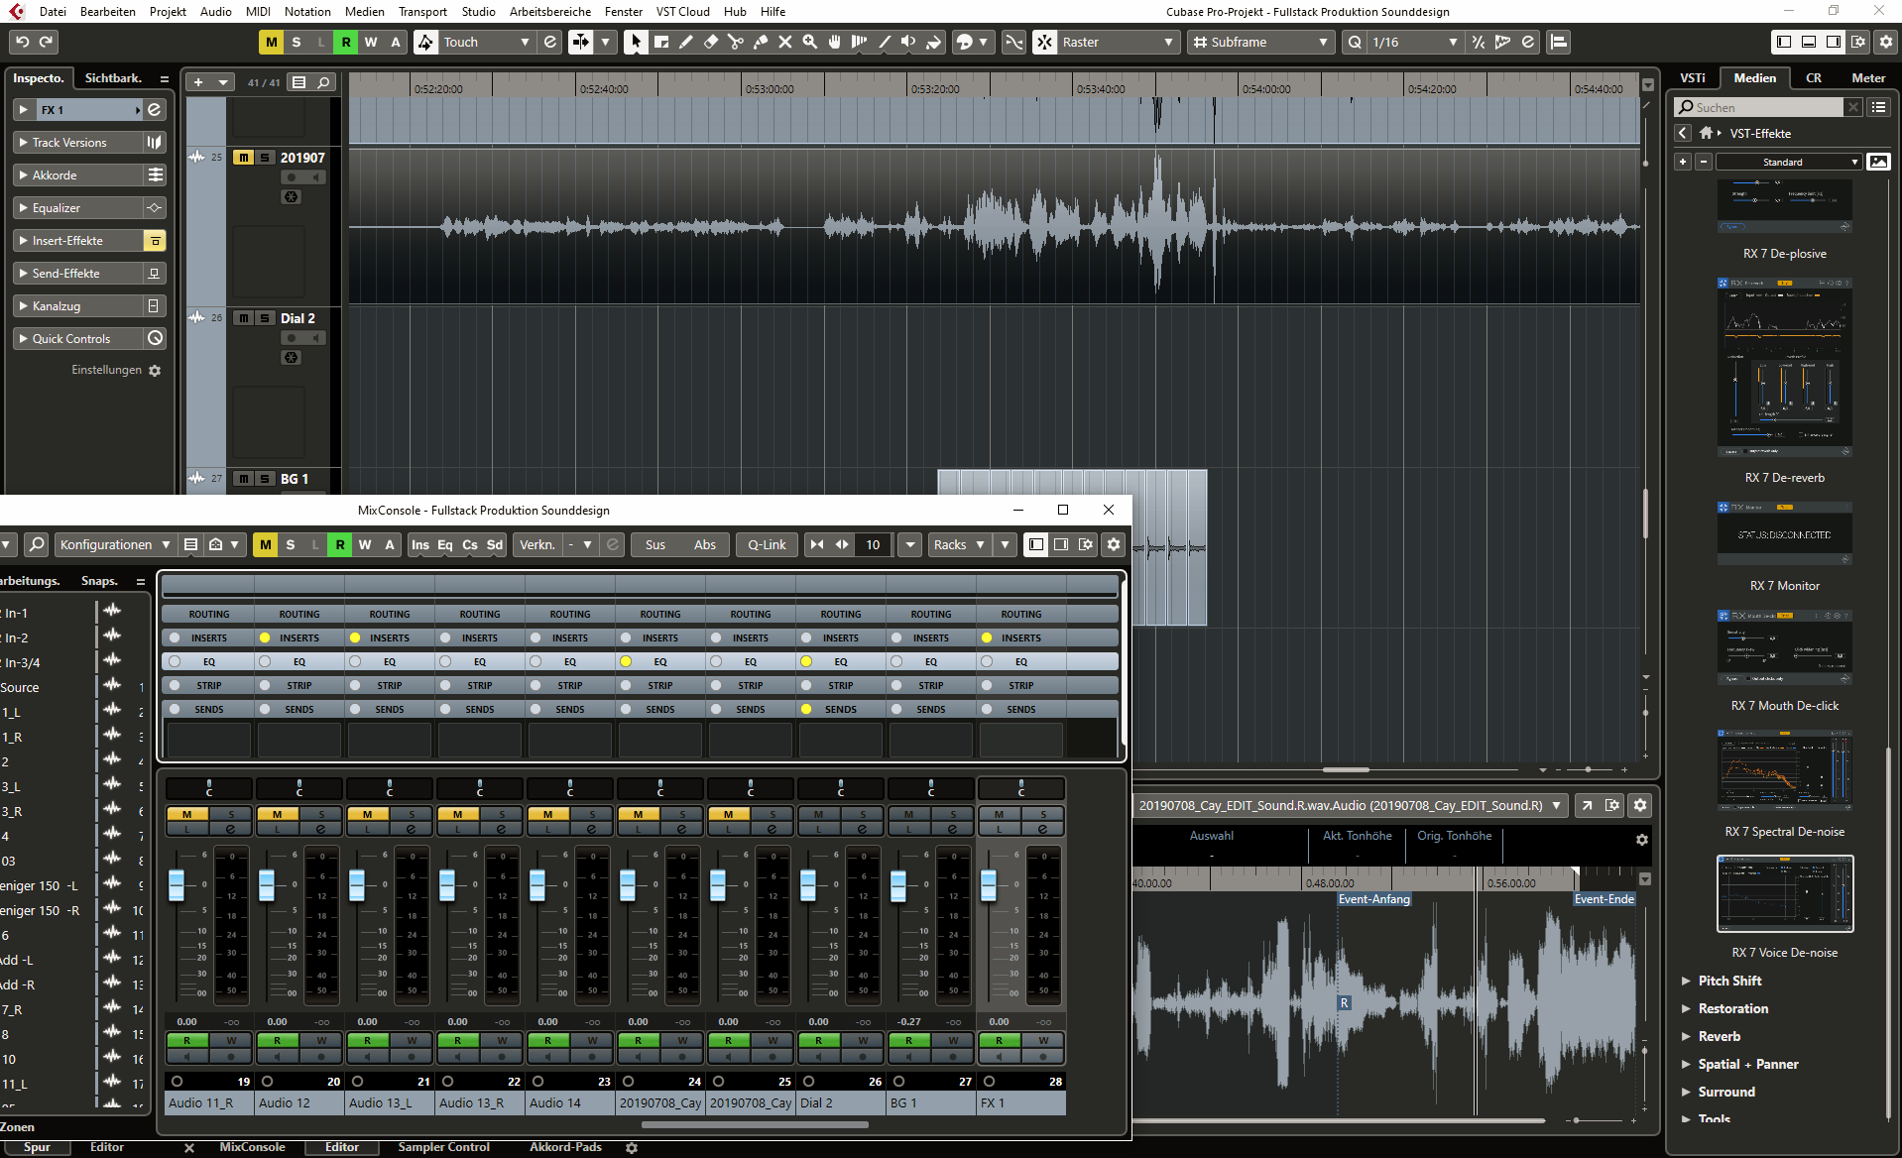
Task: Click the BG 1 channel volume fader
Action: point(898,885)
